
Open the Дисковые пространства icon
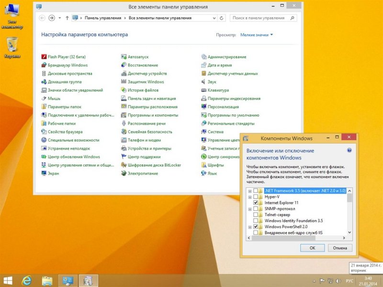(x=44, y=74)
